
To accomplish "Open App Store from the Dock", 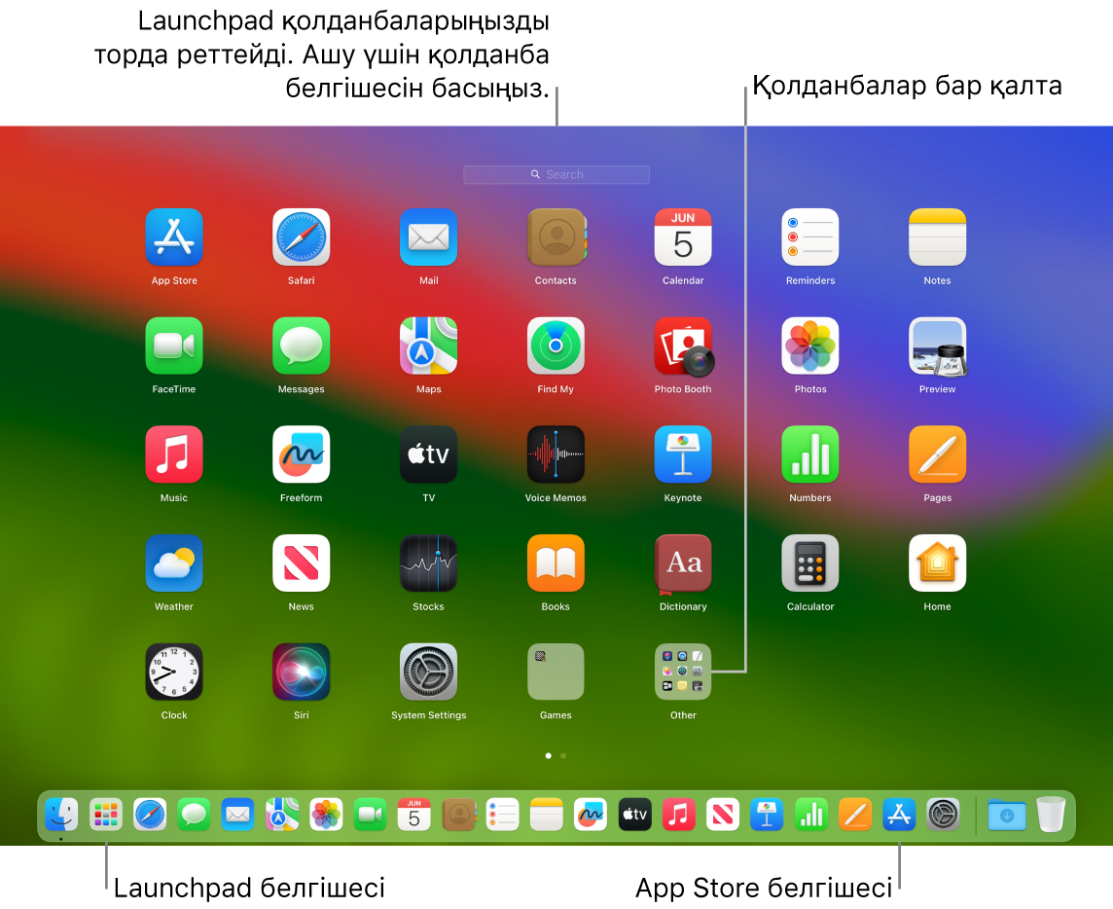I will pos(899,815).
